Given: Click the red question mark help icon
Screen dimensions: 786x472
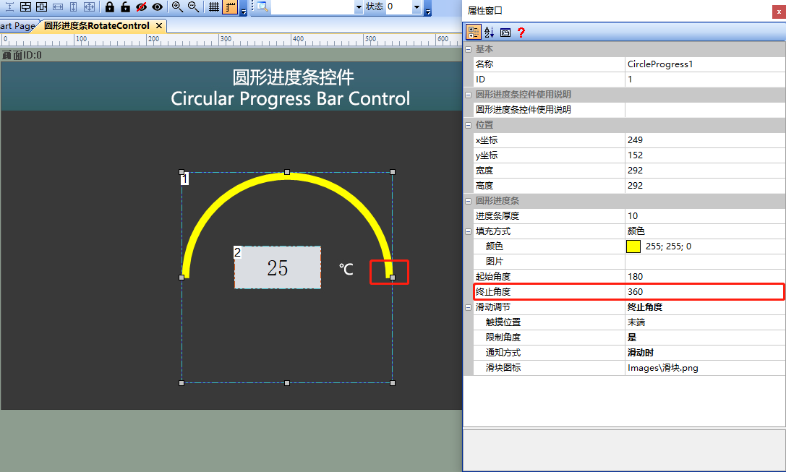Looking at the screenshot, I should (521, 33).
